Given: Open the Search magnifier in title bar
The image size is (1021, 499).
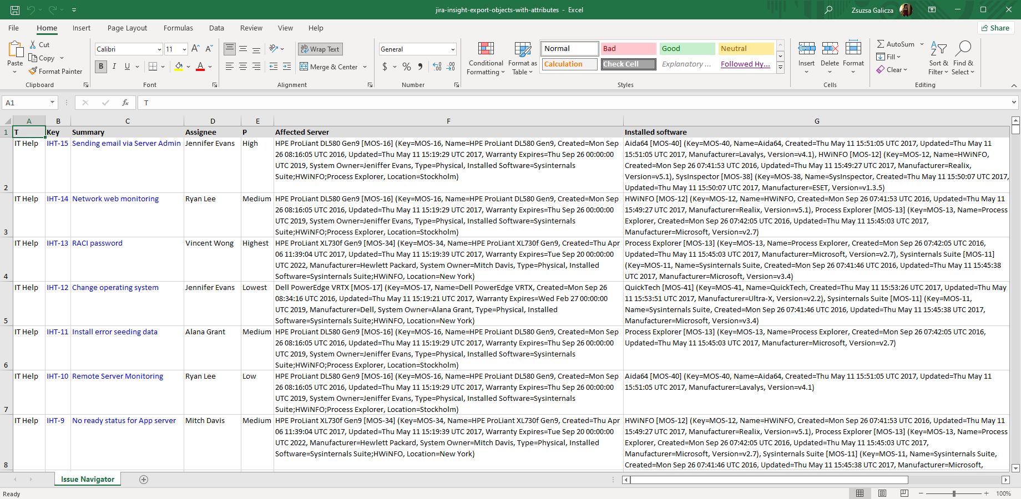Looking at the screenshot, I should click(828, 10).
